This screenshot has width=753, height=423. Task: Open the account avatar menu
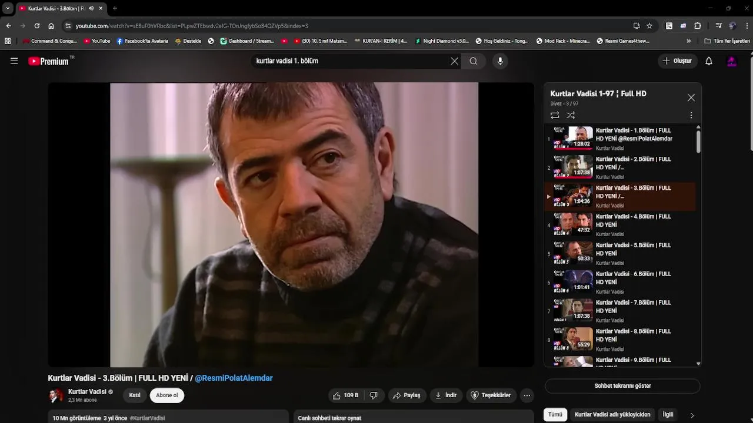coord(732,61)
